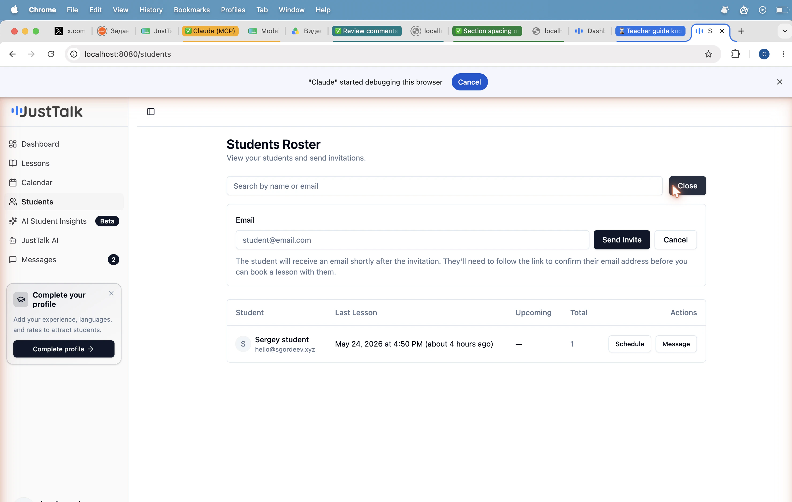
Task: Close the active Students tab
Action: [x=722, y=31]
